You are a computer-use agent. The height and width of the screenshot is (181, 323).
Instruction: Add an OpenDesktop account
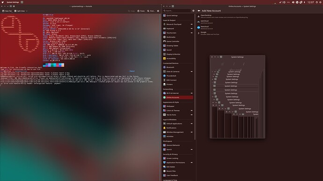click(259, 16)
